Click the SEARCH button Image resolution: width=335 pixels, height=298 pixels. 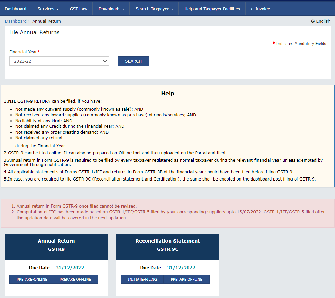pyautogui.click(x=133, y=61)
